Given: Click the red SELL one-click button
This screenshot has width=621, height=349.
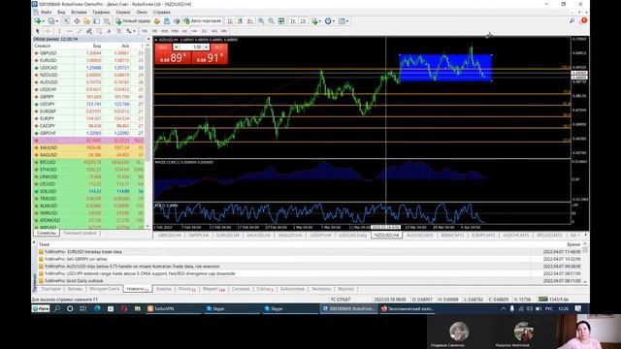Looking at the screenshot, I should [173, 54].
